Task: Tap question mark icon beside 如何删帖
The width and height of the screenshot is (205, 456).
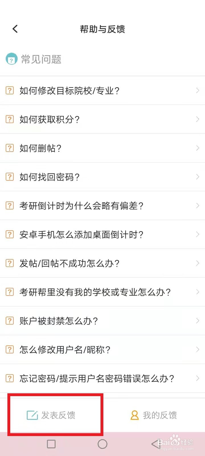Action: 10,148
